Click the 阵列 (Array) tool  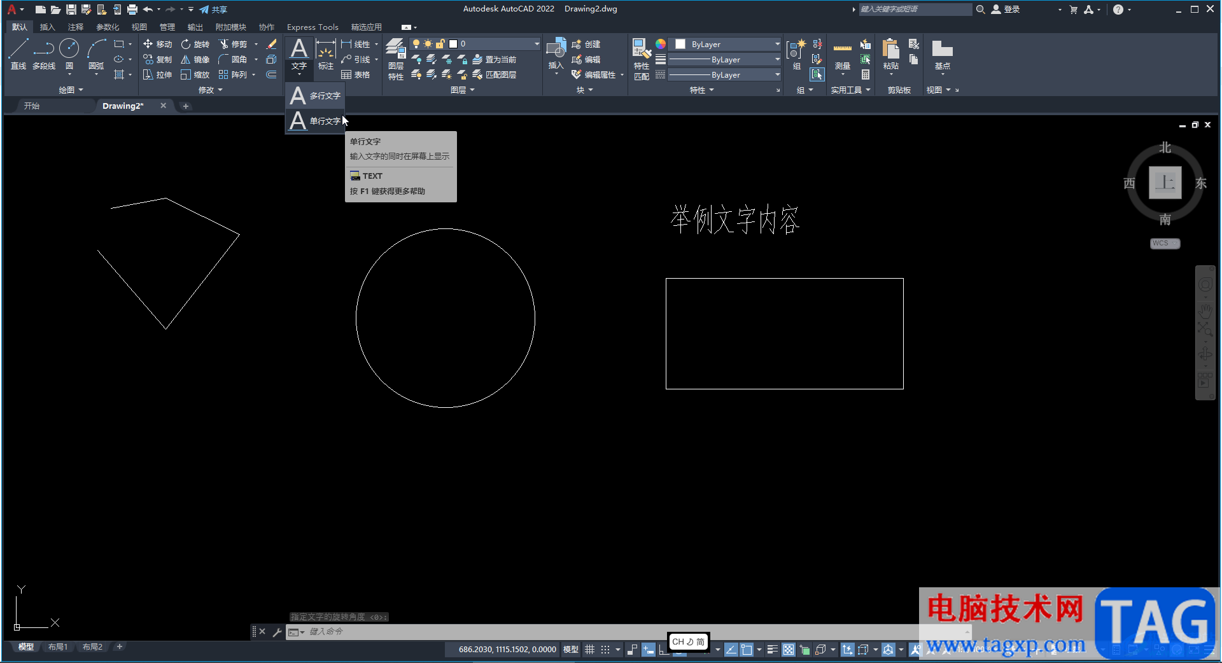(233, 74)
